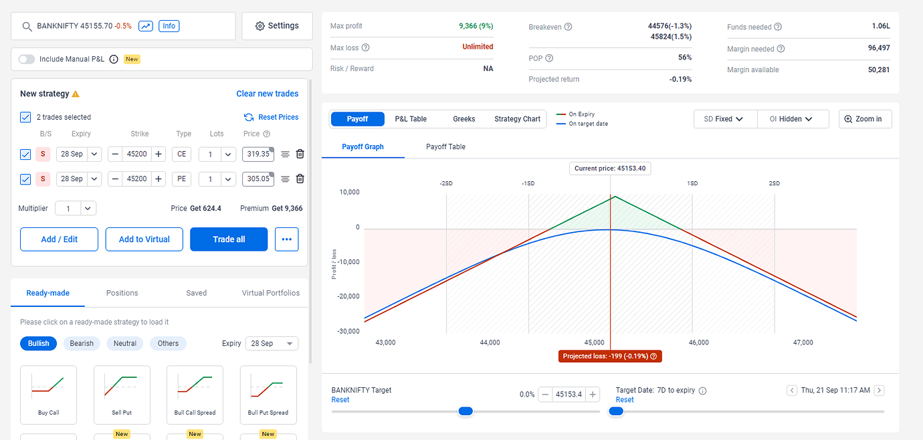Viewport: 923px width, 440px height.
Task: Click Reset Prices refresh icon
Action: [x=247, y=117]
